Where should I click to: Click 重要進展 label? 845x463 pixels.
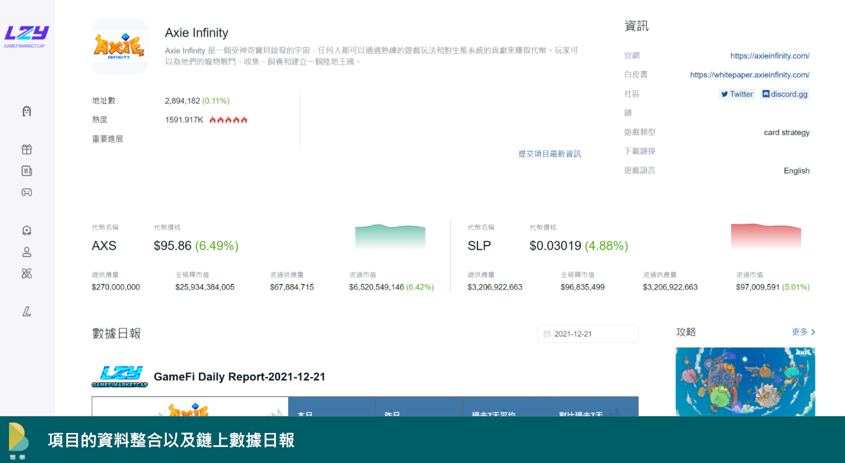(108, 139)
